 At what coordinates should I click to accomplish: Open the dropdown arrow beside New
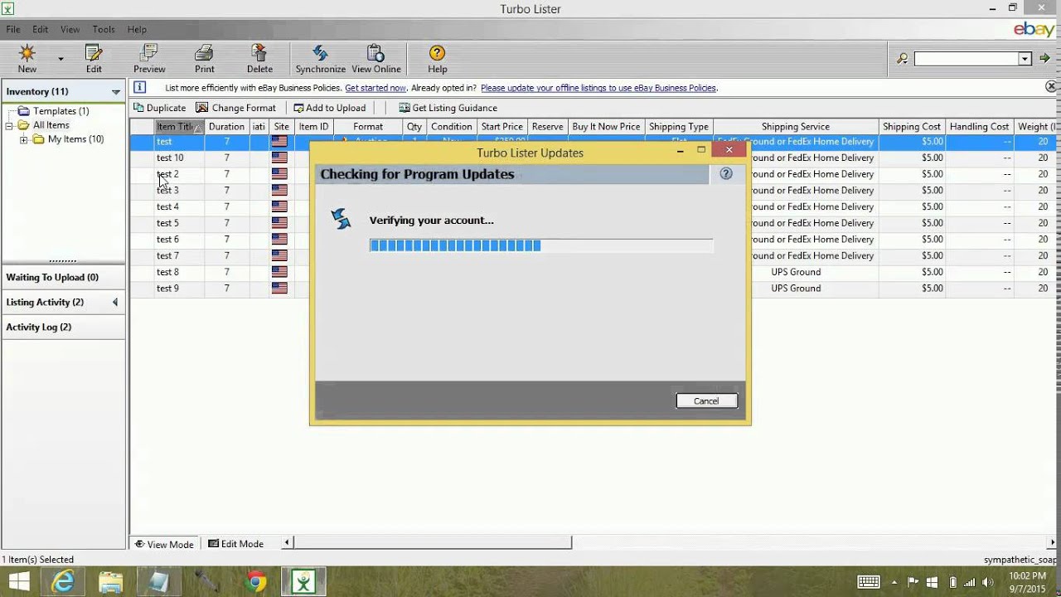(x=61, y=59)
